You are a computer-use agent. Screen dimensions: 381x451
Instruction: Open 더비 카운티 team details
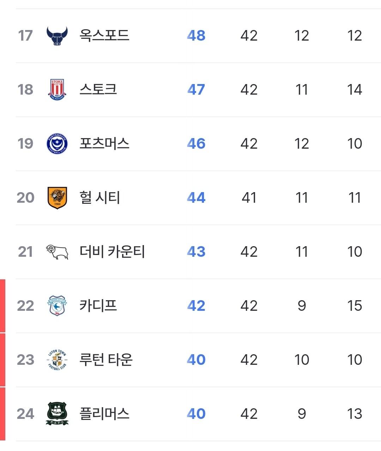[x=112, y=251]
